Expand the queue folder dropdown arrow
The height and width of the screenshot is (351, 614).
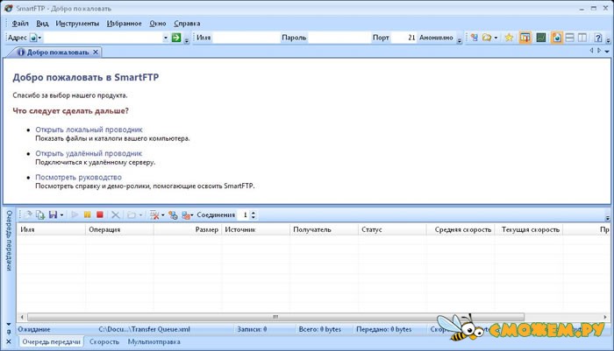[x=140, y=215]
